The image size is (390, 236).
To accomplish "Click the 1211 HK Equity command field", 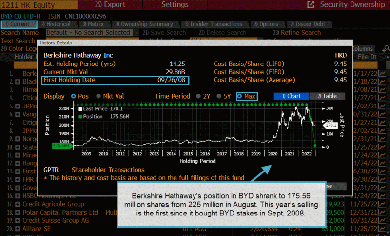I will [x=39, y=5].
